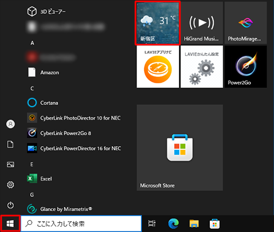The image size is (274, 232).
Task: Open Pictures from the Start sidebar
Action: point(10,165)
